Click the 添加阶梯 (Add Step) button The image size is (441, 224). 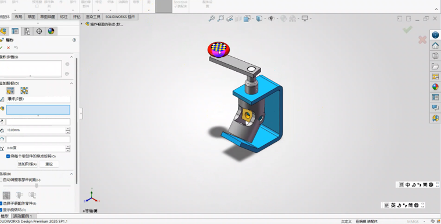coord(27,164)
